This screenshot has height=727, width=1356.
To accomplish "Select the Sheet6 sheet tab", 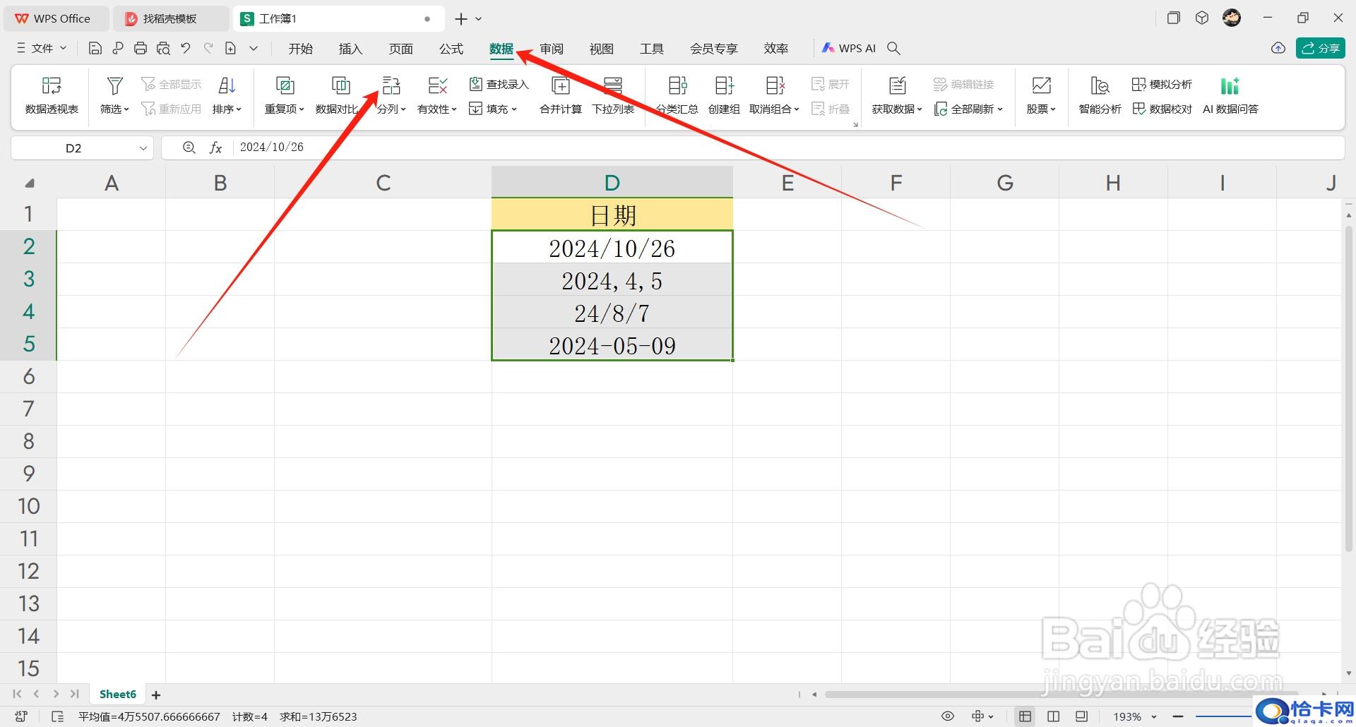I will pos(118,695).
